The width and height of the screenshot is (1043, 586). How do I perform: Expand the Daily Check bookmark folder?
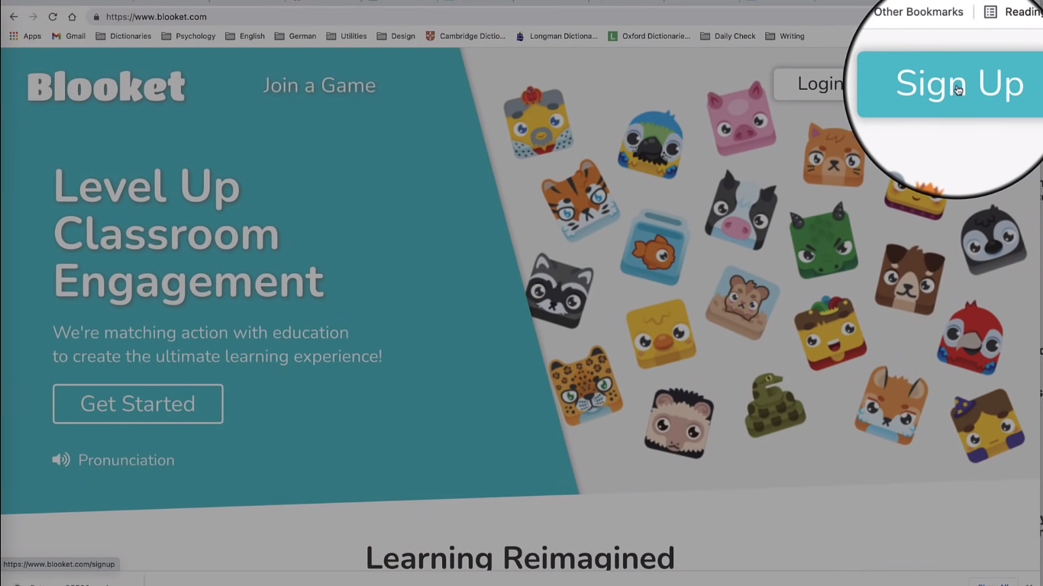(x=728, y=36)
